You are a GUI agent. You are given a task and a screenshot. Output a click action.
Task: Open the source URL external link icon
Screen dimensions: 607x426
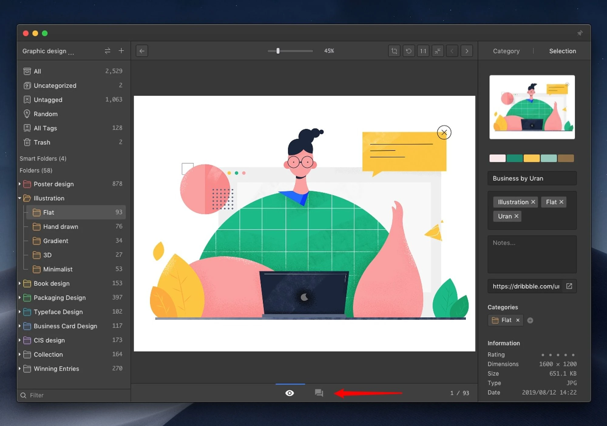point(569,286)
